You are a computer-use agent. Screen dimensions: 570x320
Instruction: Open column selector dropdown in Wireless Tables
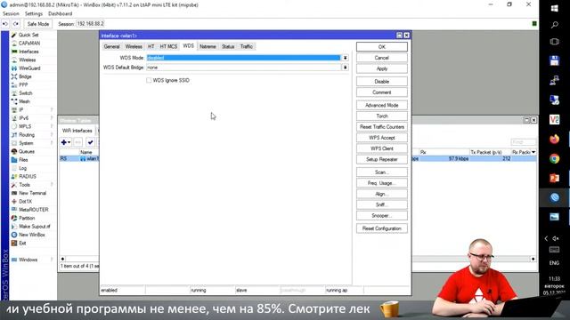coord(533,152)
